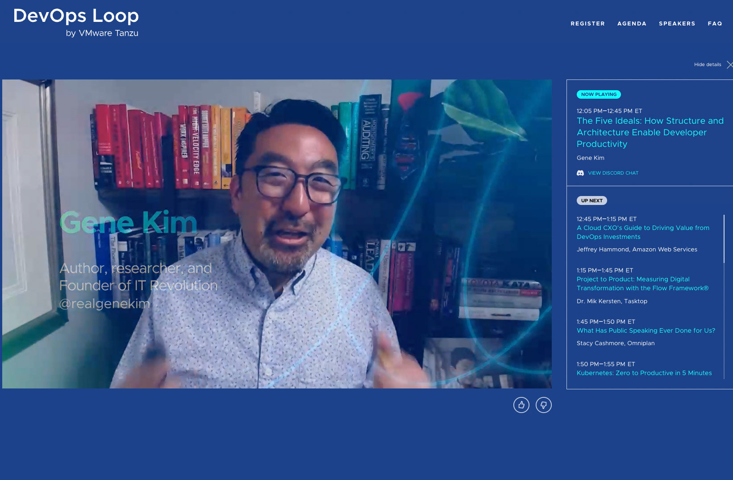This screenshot has width=733, height=480.
Task: Click the Up Next list scrollbar
Action: coord(724,239)
